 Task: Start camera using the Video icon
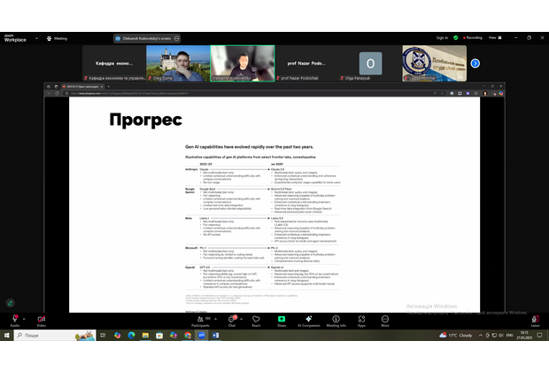(41, 319)
